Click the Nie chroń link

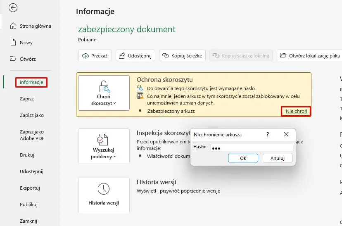point(296,111)
